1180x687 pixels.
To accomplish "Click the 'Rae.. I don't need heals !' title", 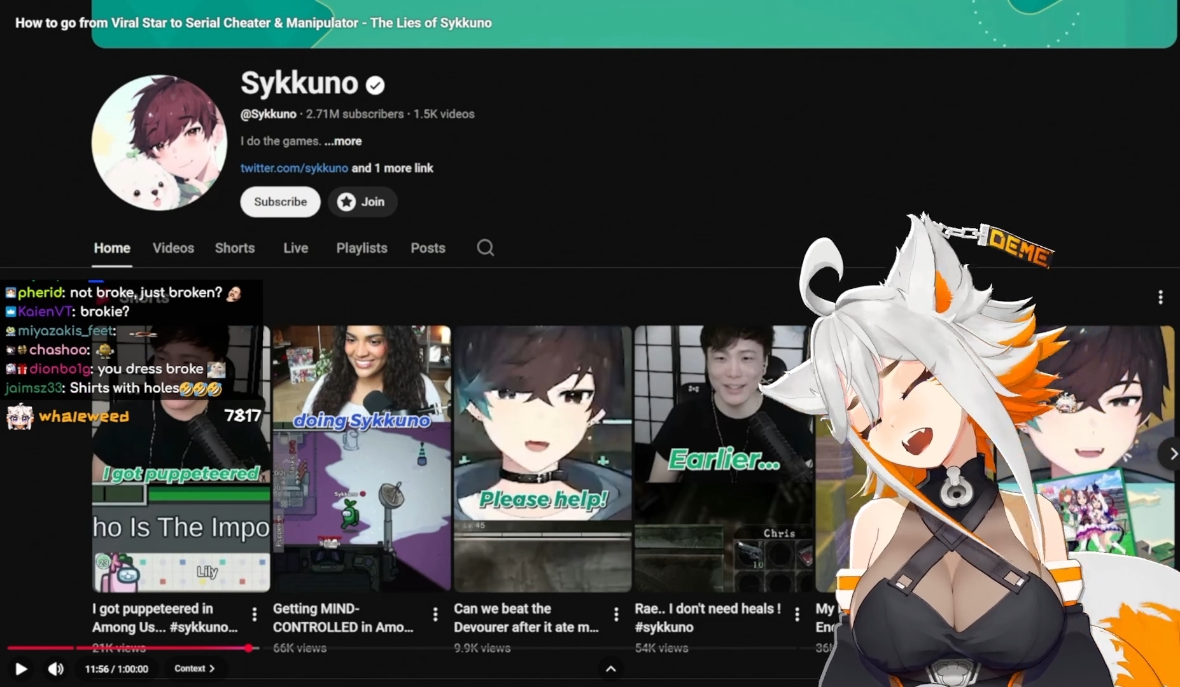I will point(708,618).
